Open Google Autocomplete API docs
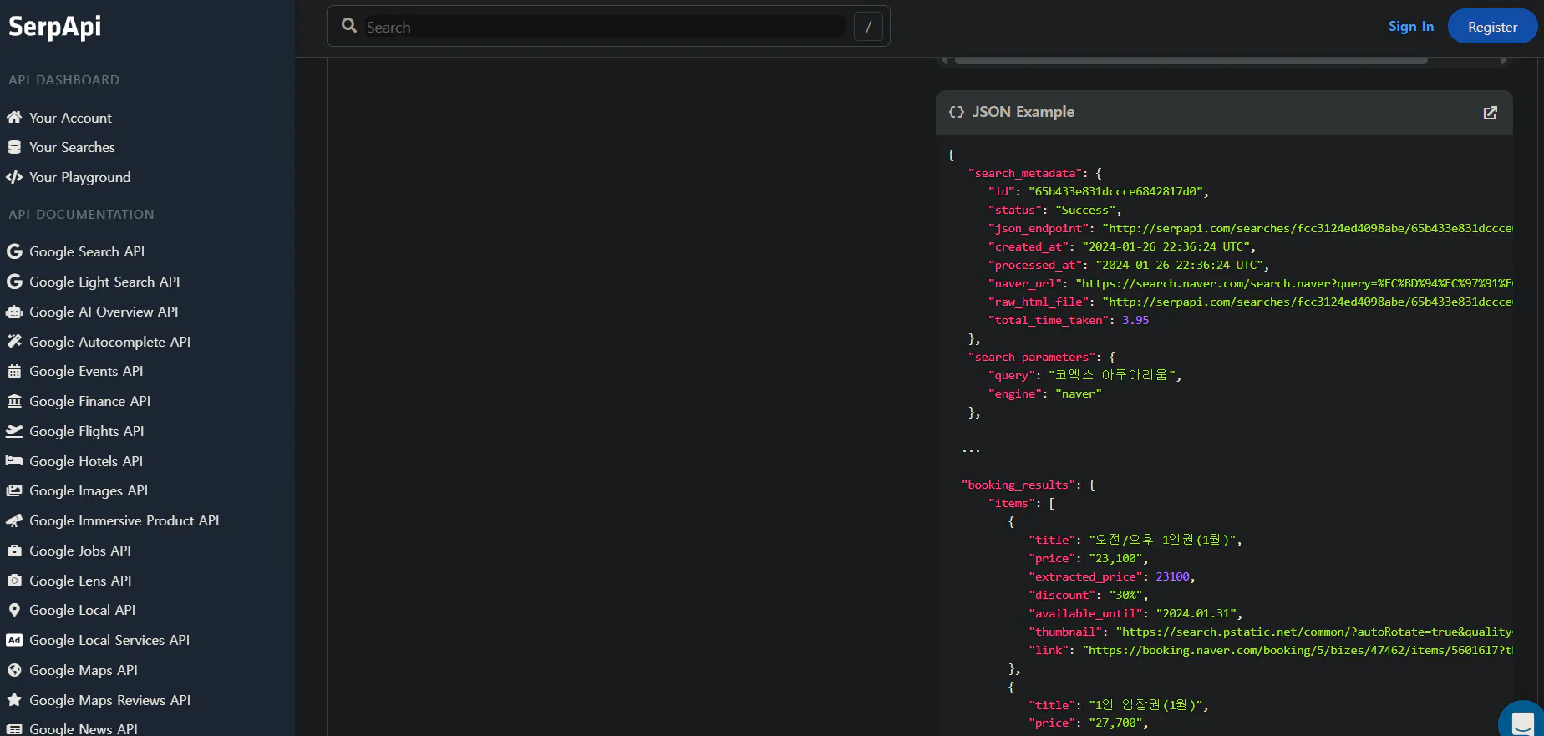 pos(109,342)
